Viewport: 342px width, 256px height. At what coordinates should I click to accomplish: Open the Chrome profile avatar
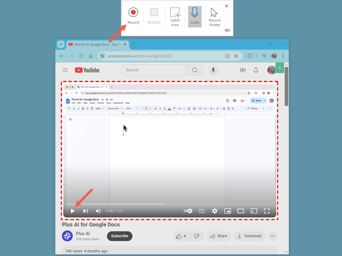[274, 56]
